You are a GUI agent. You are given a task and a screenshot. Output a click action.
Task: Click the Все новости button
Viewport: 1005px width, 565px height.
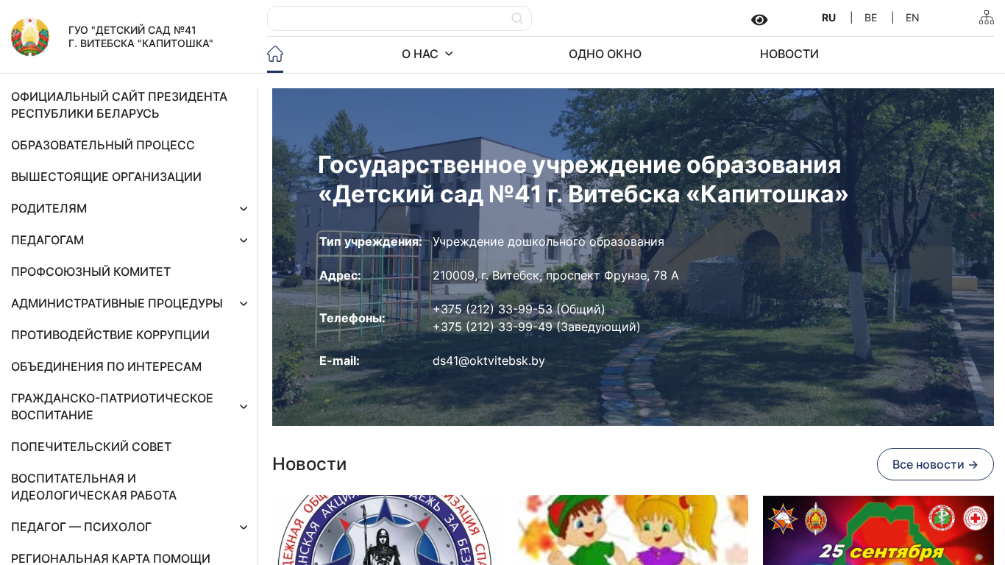(935, 464)
